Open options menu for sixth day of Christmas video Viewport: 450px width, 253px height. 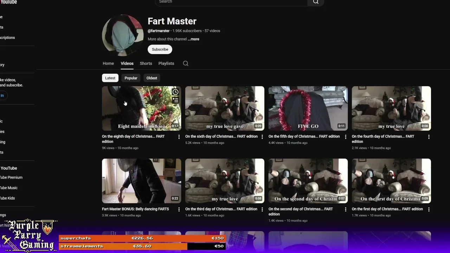pyautogui.click(x=262, y=137)
